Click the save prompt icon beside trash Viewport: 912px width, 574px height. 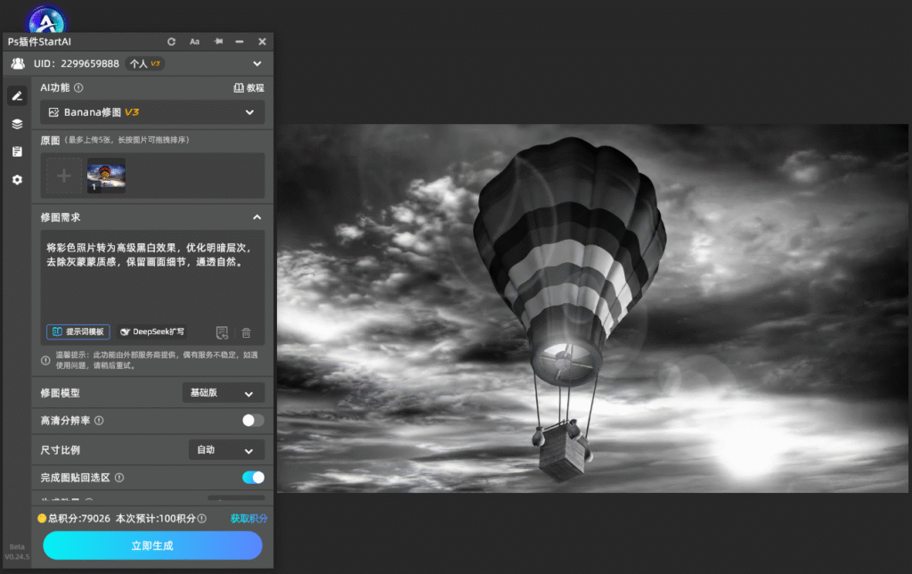(x=222, y=332)
